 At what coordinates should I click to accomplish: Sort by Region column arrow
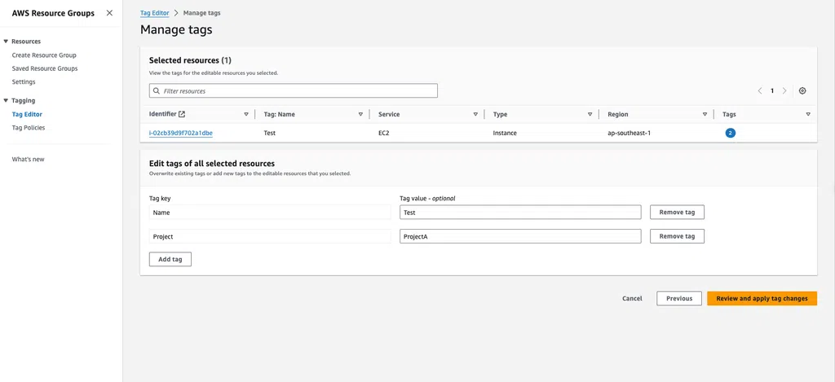(x=705, y=114)
